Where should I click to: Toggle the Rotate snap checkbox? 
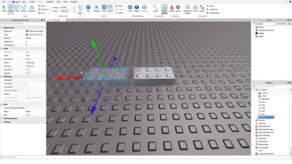[52, 8]
